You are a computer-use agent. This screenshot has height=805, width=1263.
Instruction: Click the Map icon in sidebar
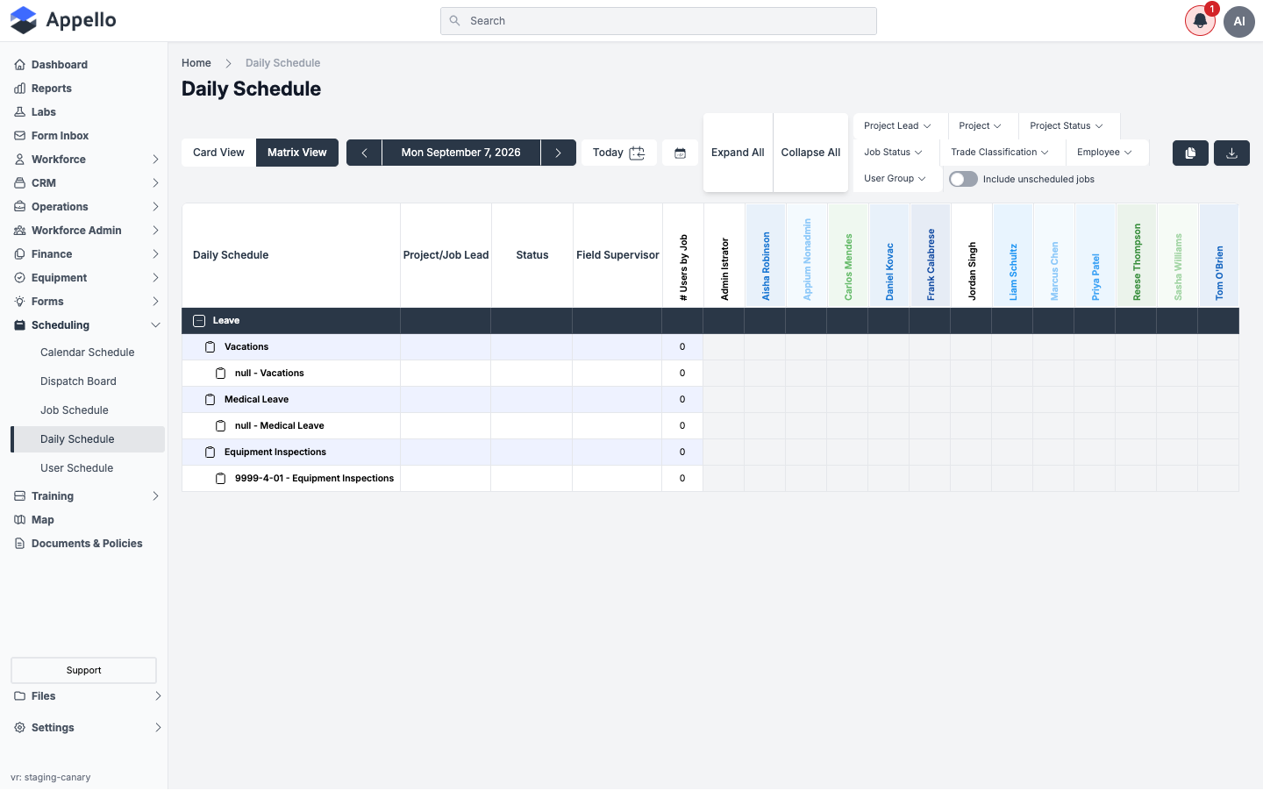[20, 520]
